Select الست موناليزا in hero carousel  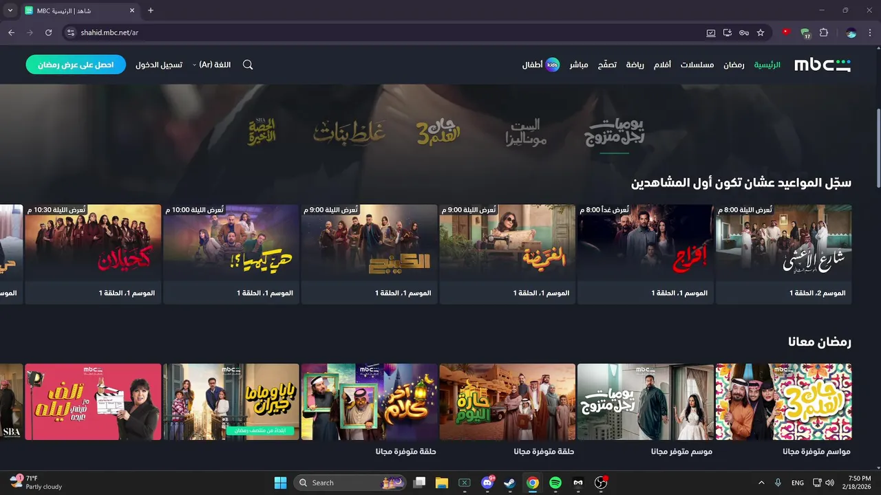click(527, 133)
